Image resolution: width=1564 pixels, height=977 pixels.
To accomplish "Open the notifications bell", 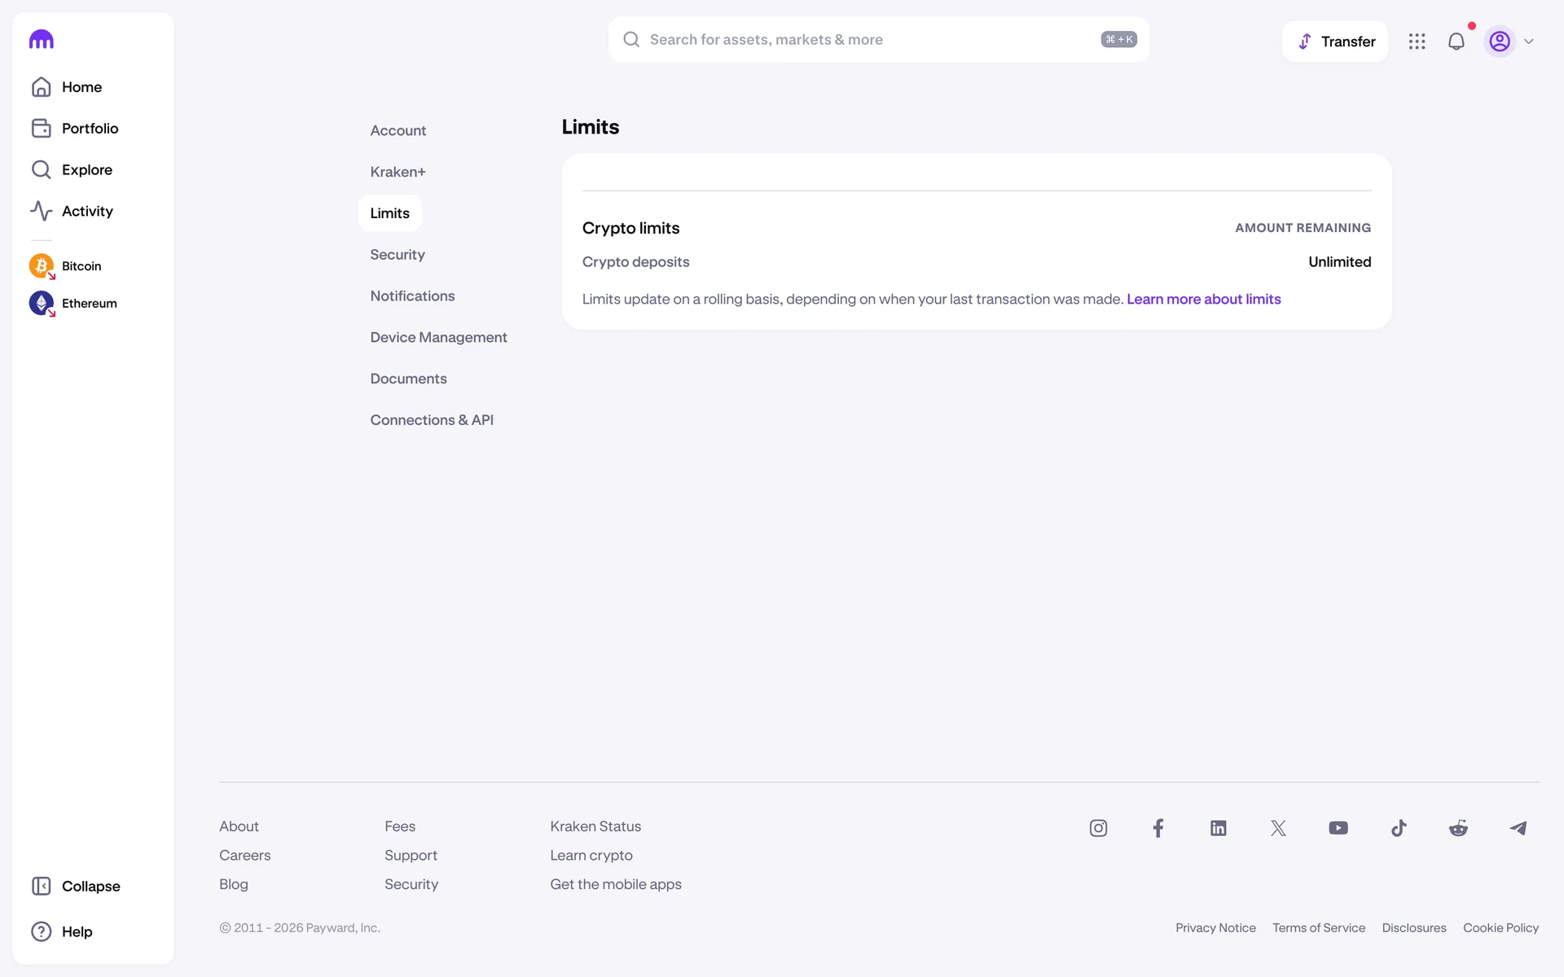I will (1456, 42).
